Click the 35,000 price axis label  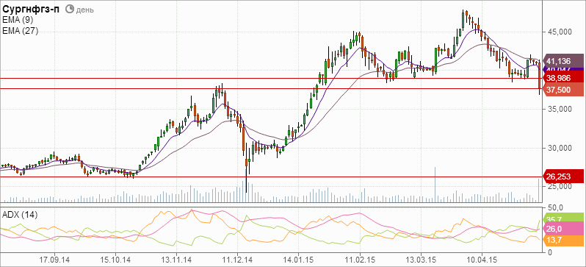coord(559,109)
